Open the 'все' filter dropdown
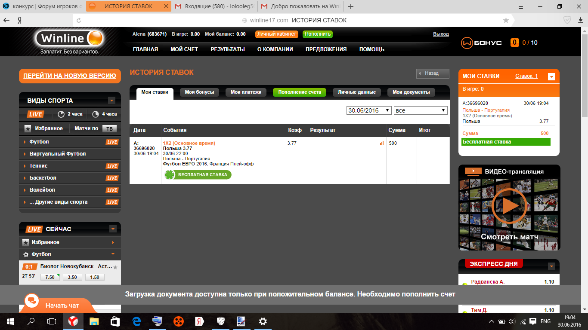This screenshot has height=330, width=588. 421,110
